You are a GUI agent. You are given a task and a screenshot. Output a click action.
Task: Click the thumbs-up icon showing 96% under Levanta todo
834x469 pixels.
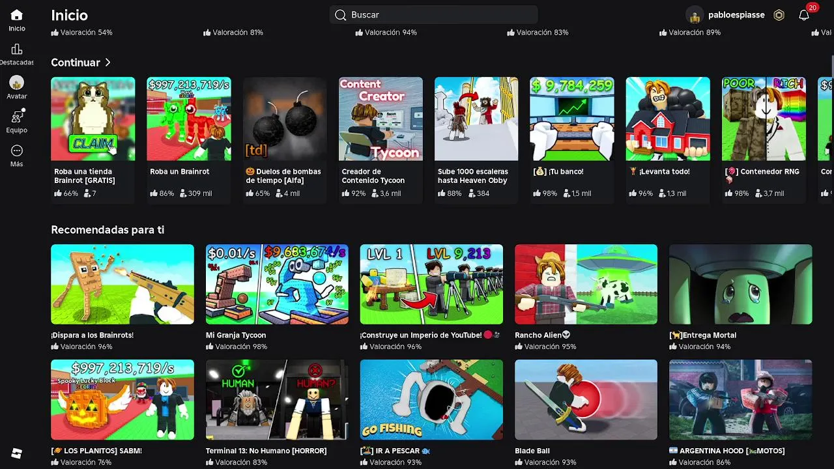(x=633, y=193)
